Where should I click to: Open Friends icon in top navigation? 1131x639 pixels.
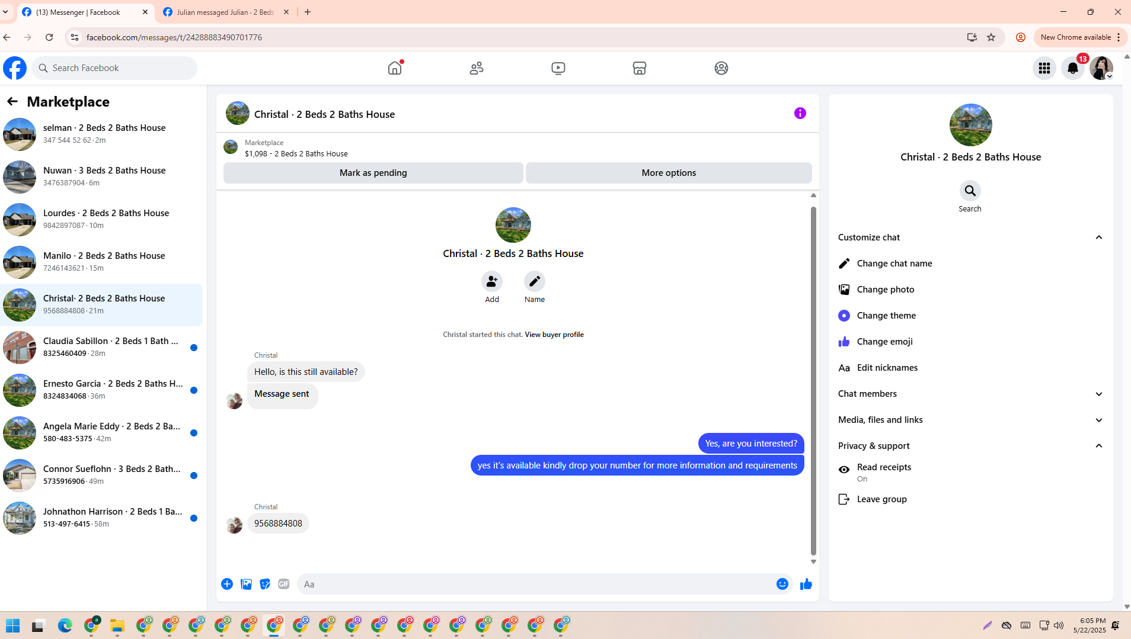[477, 68]
